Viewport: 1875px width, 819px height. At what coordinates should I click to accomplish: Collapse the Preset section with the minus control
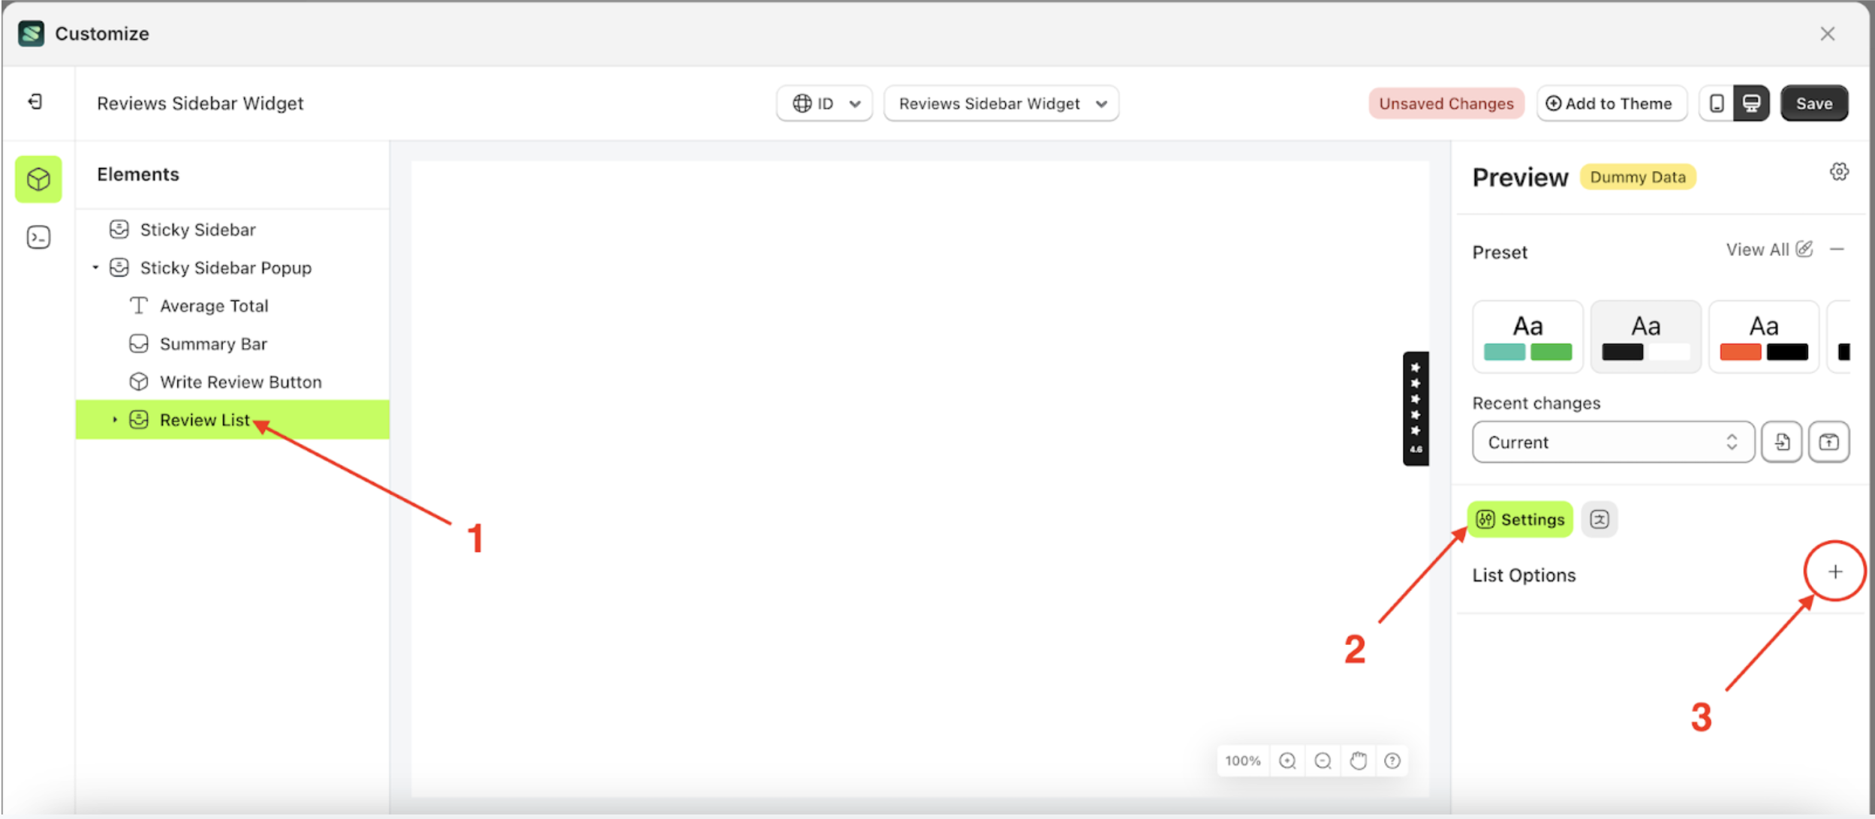click(1838, 250)
